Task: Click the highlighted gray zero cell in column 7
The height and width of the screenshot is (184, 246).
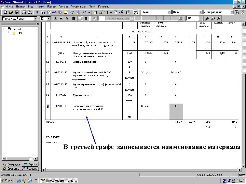Action: coord(176,111)
